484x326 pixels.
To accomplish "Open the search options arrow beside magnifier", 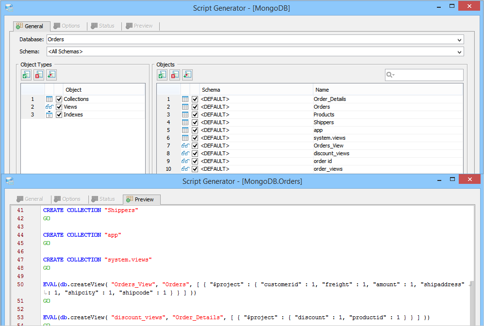I will pyautogui.click(x=394, y=75).
